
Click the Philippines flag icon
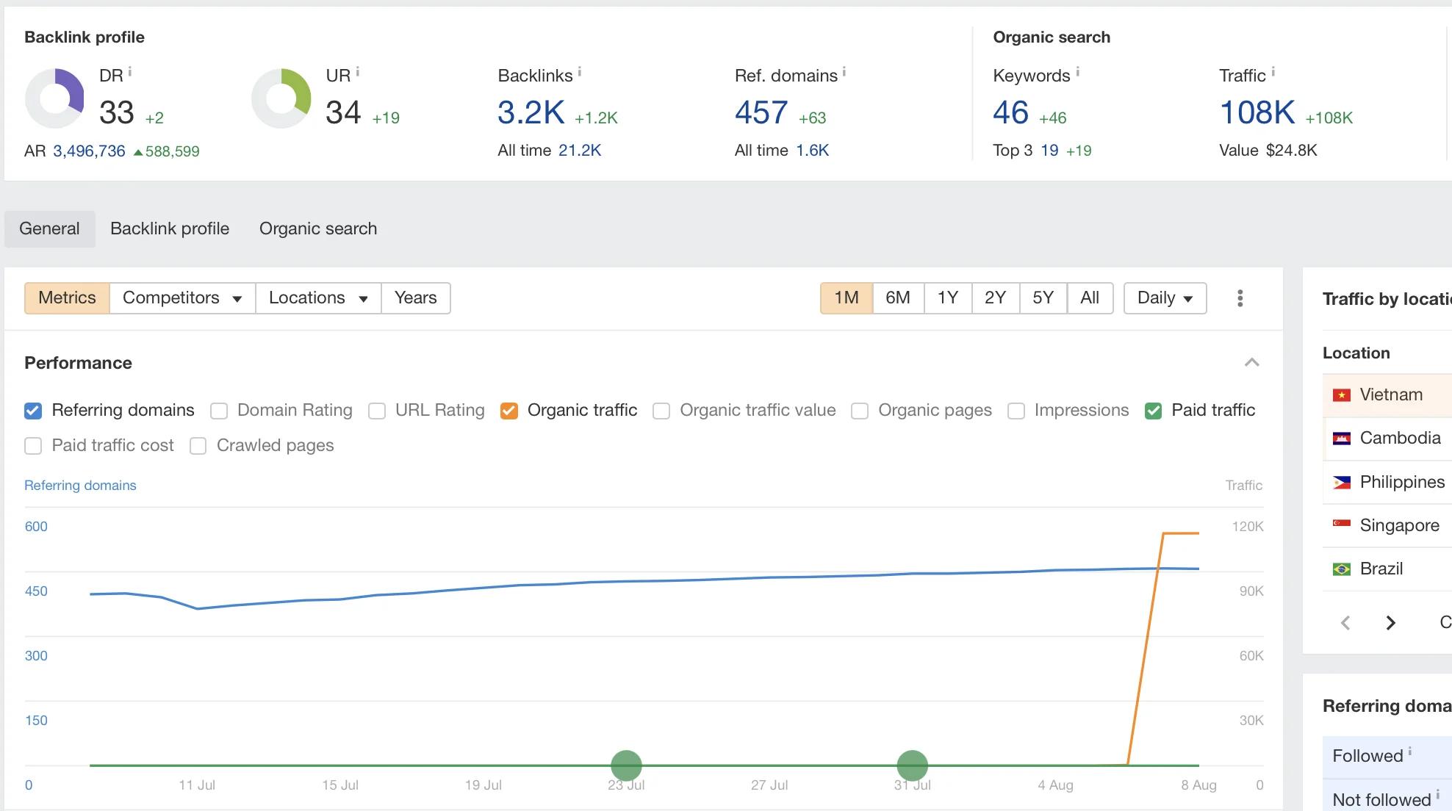click(x=1342, y=483)
